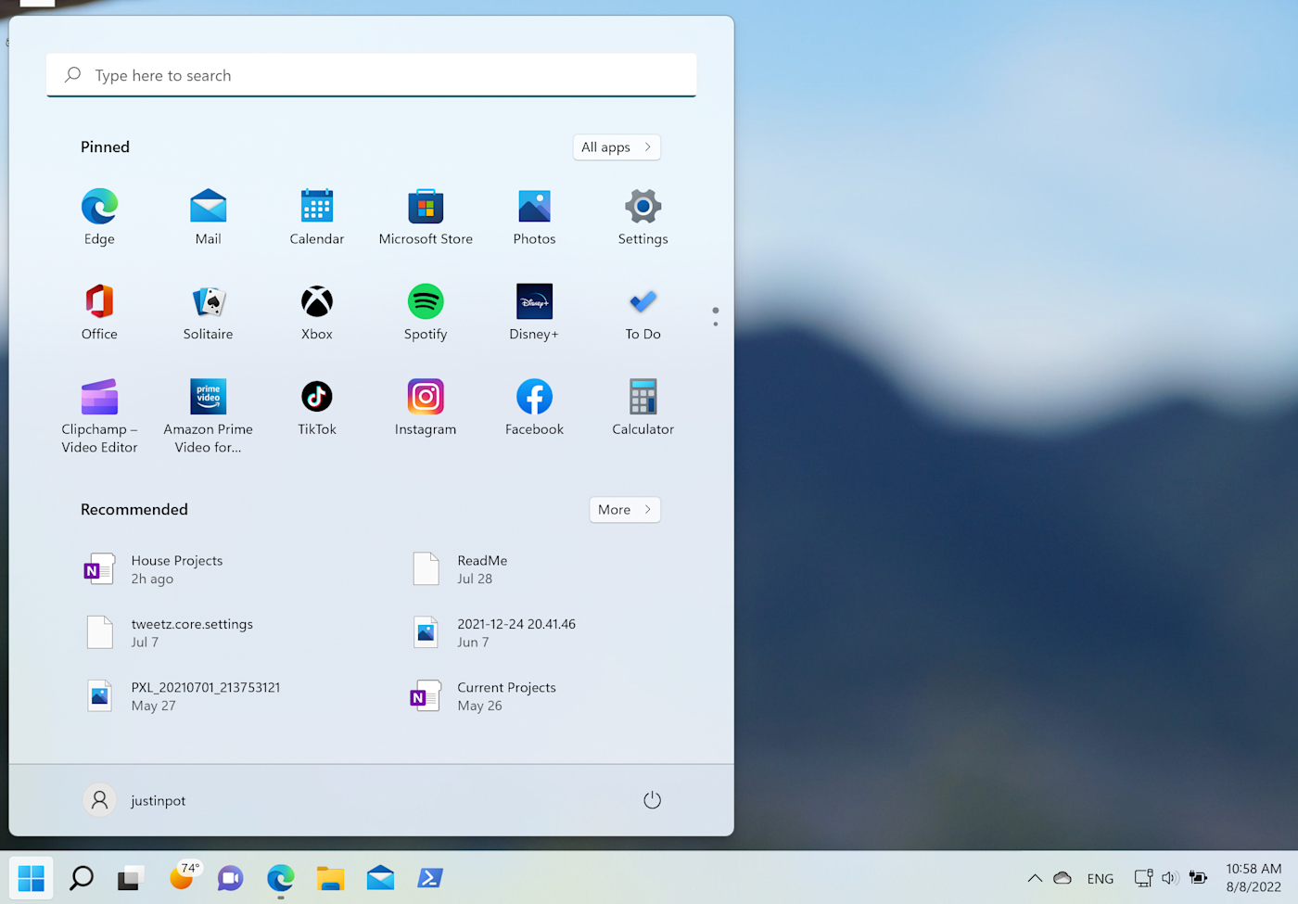
Task: Switch the ENG input language
Action: coord(1101,878)
